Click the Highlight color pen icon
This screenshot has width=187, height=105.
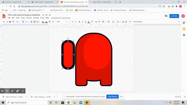pyautogui.click(x=92, y=22)
